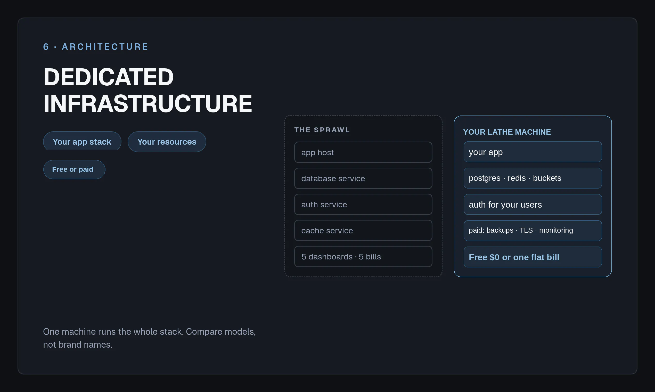Select the 'Free or paid' pill
The height and width of the screenshot is (392, 655).
point(74,169)
